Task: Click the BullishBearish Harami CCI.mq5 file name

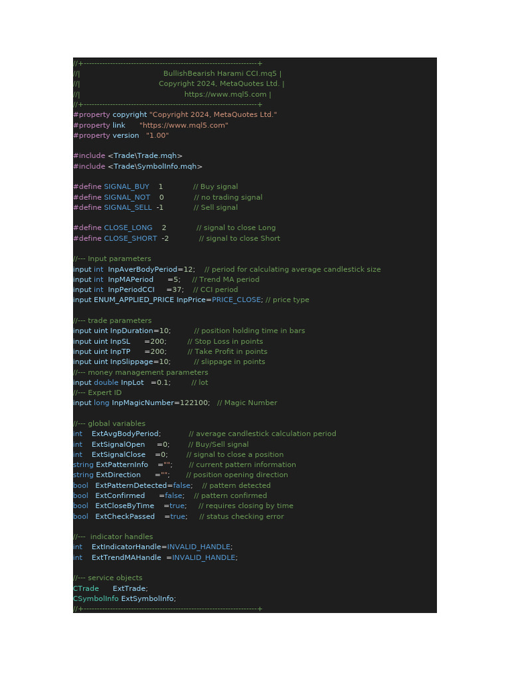Action: [x=220, y=74]
